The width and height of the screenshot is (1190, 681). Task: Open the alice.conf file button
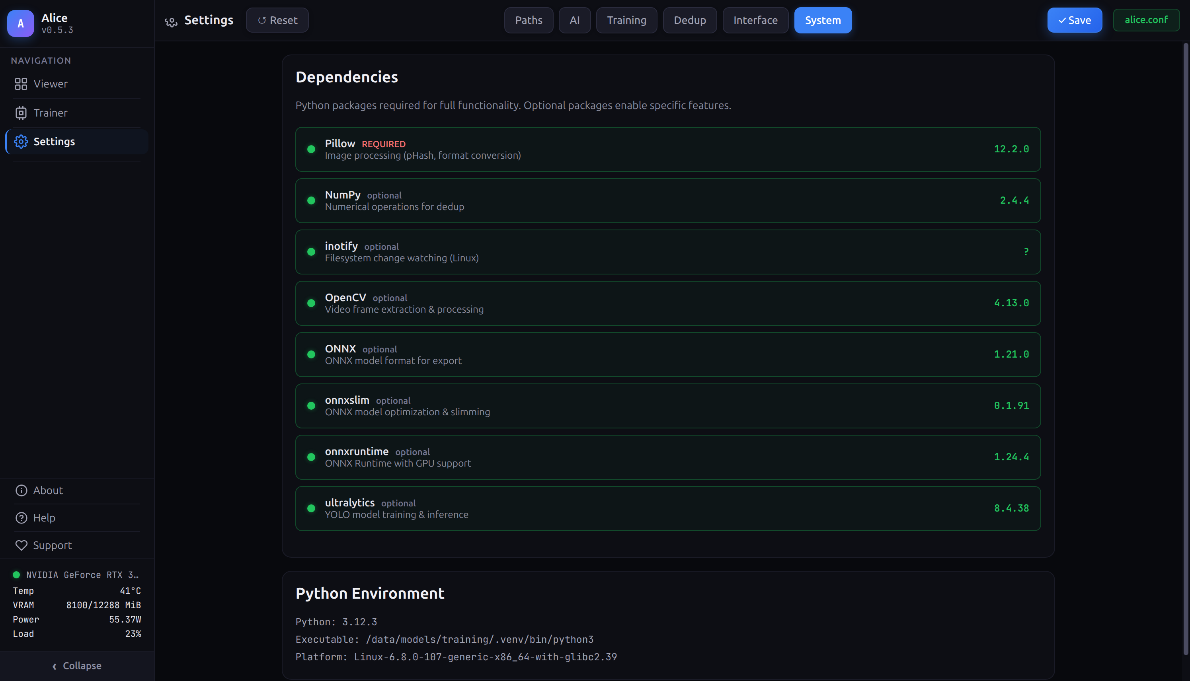(1146, 20)
